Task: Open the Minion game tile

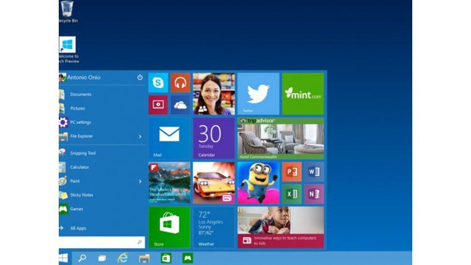Action: point(258,183)
